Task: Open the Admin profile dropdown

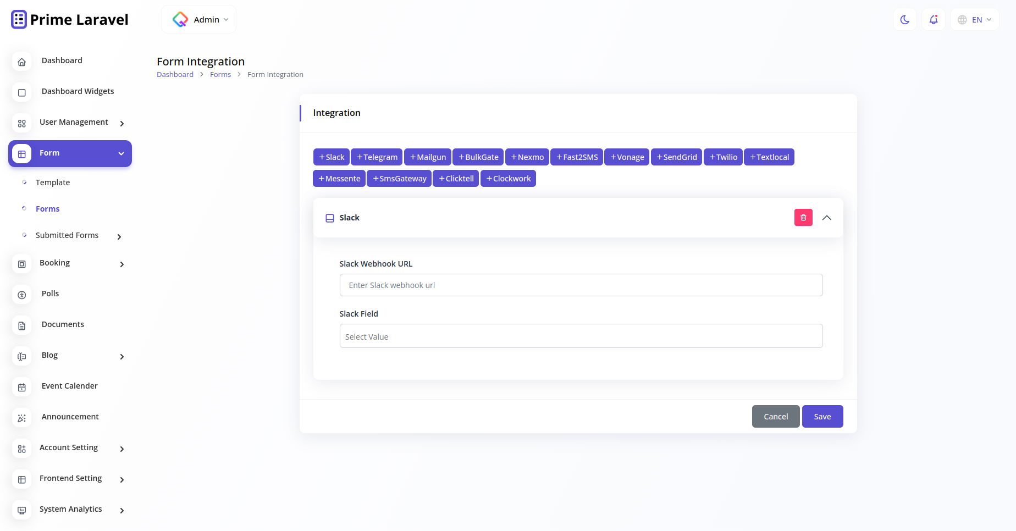Action: tap(198, 19)
